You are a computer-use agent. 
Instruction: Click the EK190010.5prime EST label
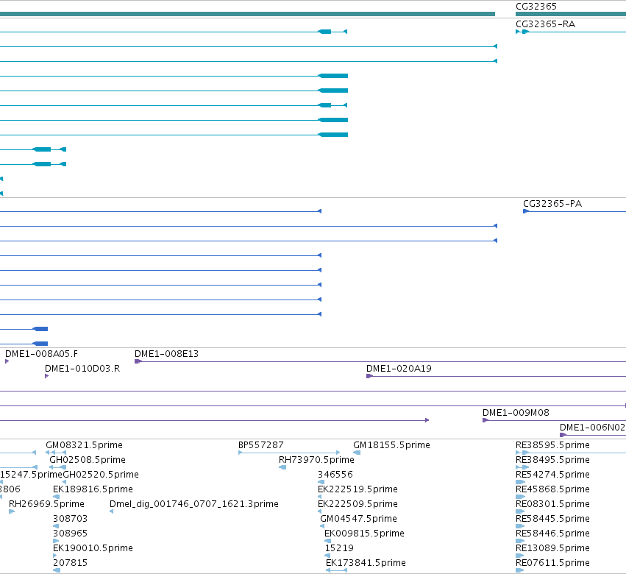[x=93, y=548]
